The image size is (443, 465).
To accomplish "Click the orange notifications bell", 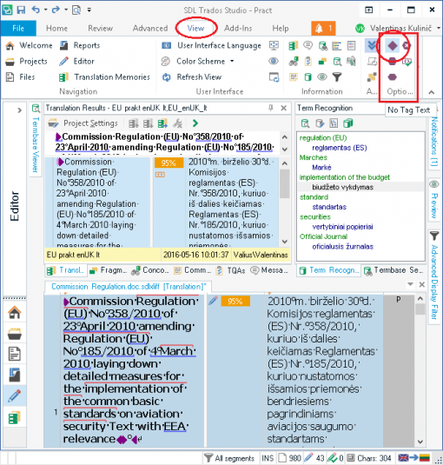I will click(x=323, y=29).
